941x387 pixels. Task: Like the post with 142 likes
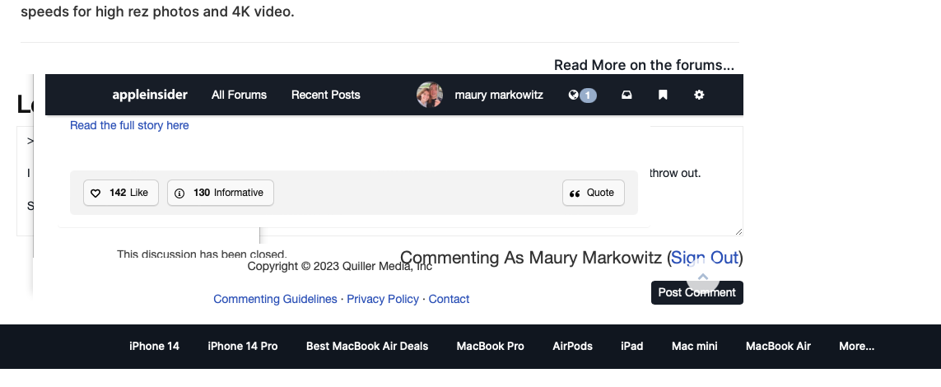(x=120, y=193)
